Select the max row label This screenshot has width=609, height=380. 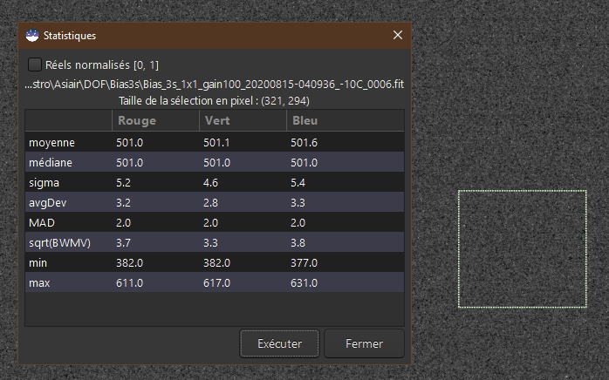click(39, 283)
